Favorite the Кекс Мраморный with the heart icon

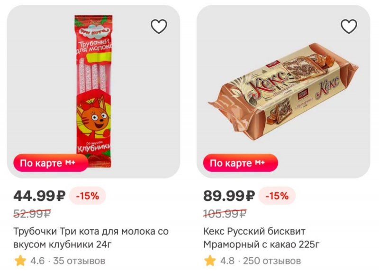click(x=349, y=27)
